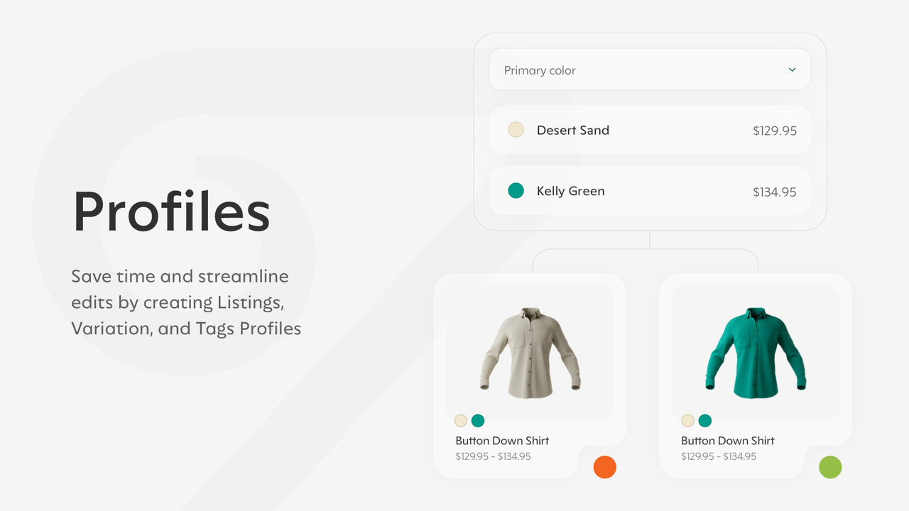Select the beige swatch on the right product card

[x=687, y=420]
